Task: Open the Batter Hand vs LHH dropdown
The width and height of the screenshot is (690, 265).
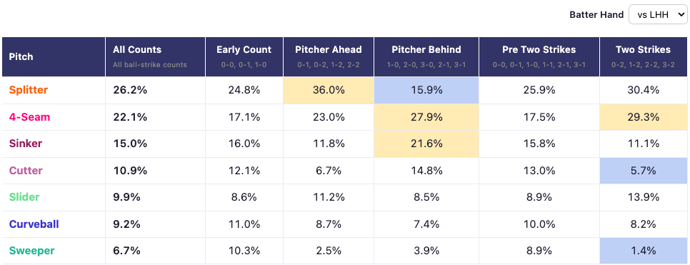Action: [657, 14]
